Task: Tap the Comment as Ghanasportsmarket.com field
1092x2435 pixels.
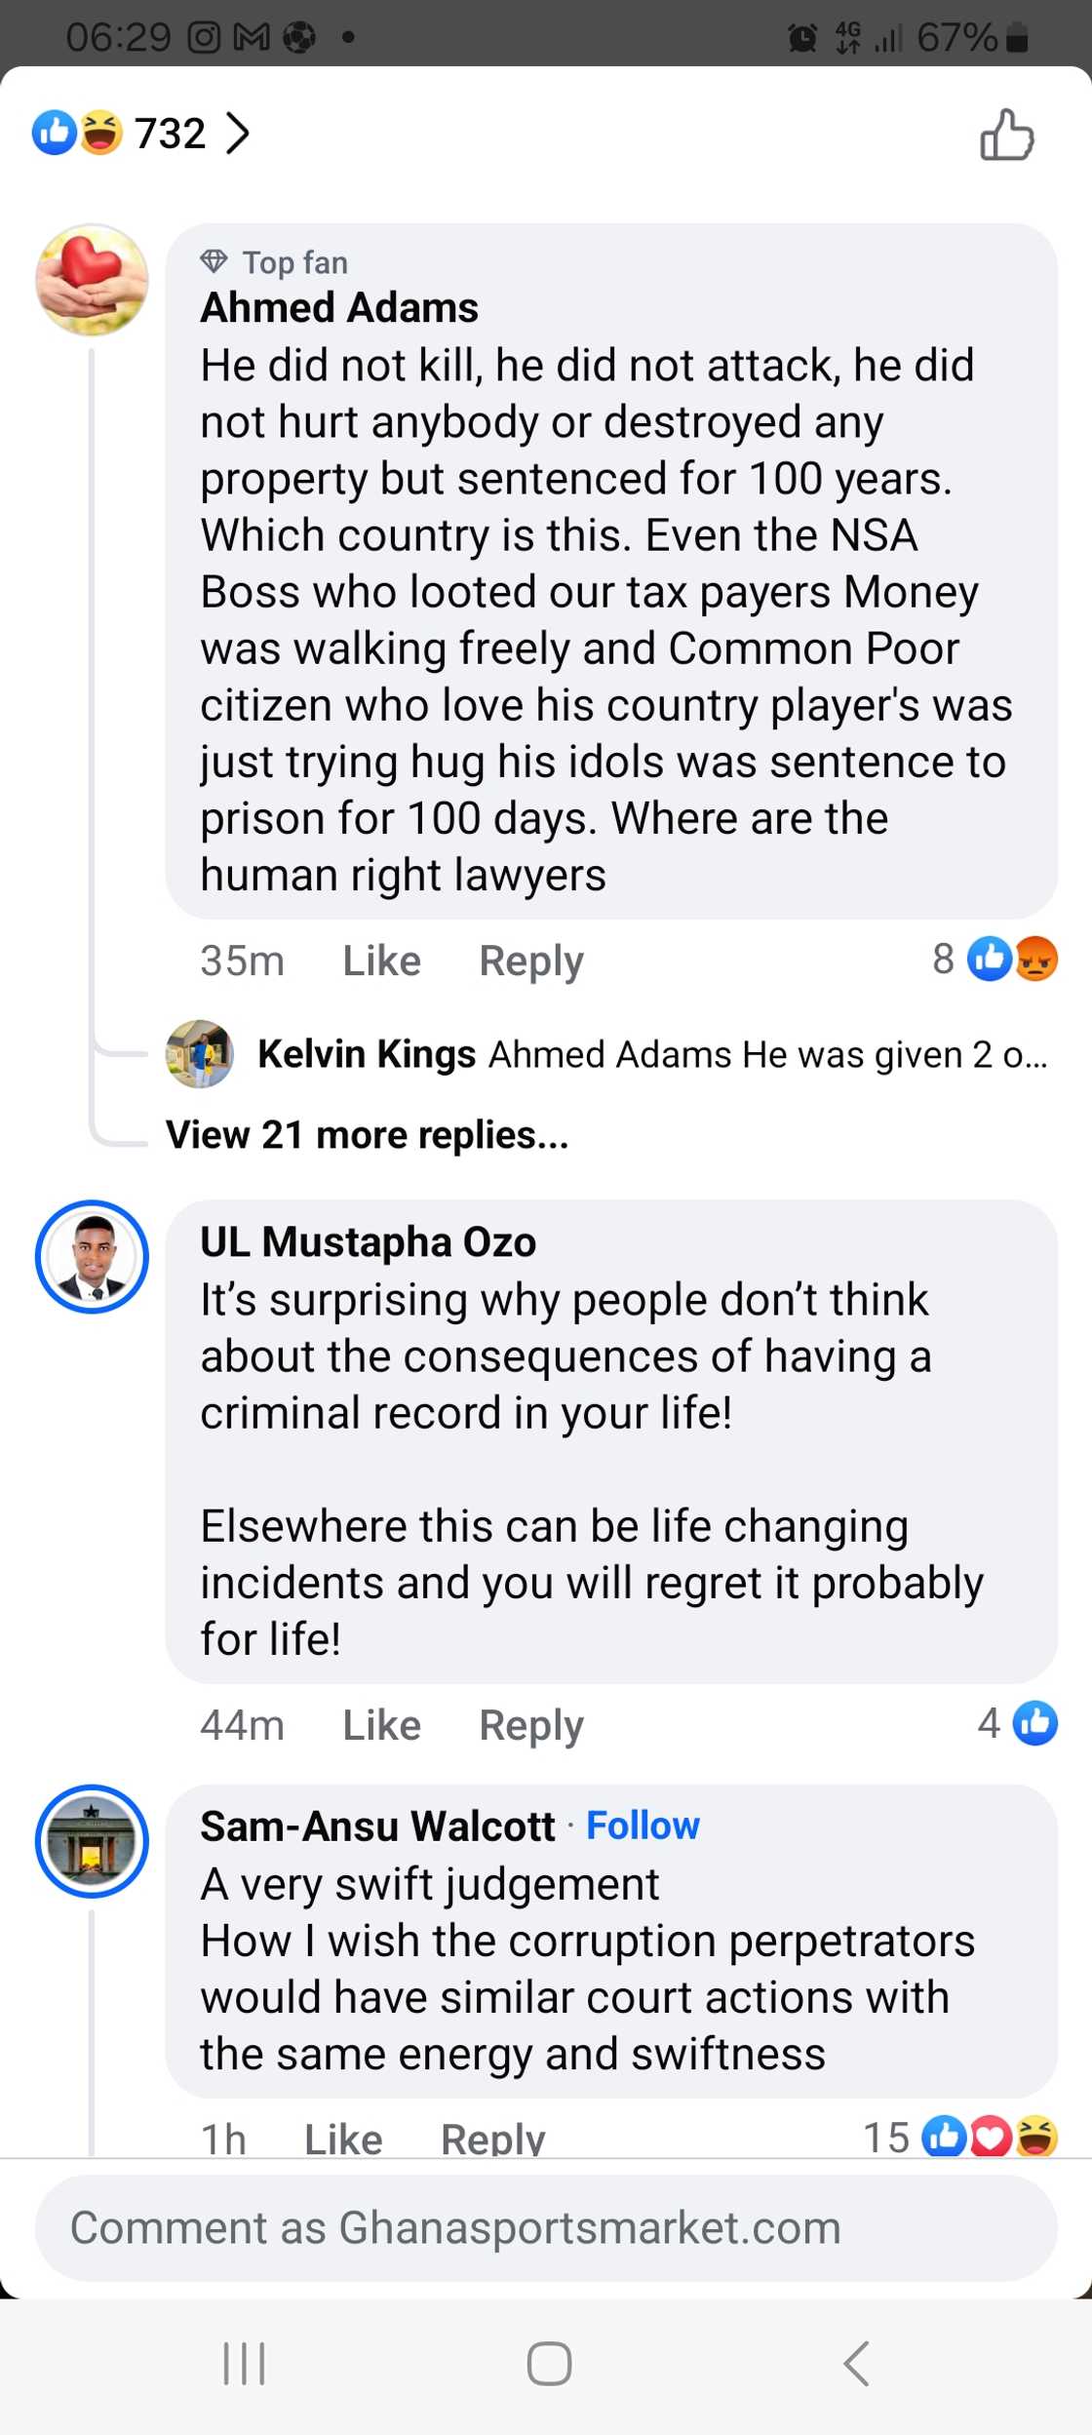Action: [546, 2227]
